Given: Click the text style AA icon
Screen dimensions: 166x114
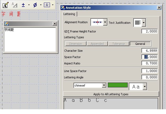Looking at the screenshot, I should click(x=15, y=5).
